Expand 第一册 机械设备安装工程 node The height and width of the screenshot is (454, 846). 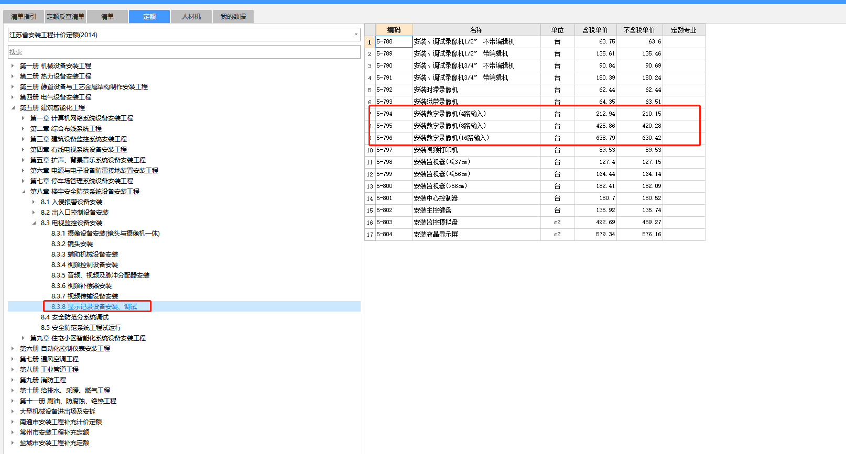click(x=13, y=66)
